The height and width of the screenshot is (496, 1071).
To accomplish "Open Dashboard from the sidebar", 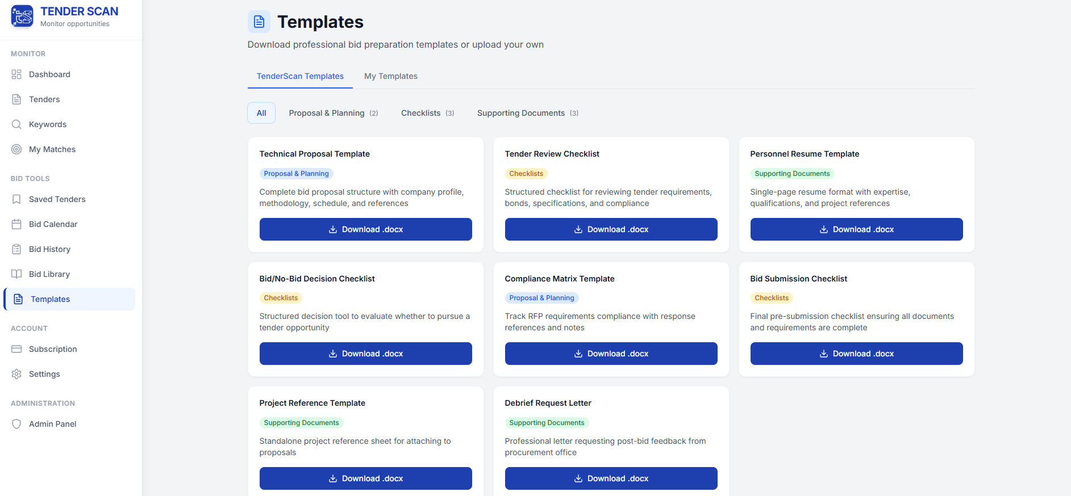I will [69, 74].
